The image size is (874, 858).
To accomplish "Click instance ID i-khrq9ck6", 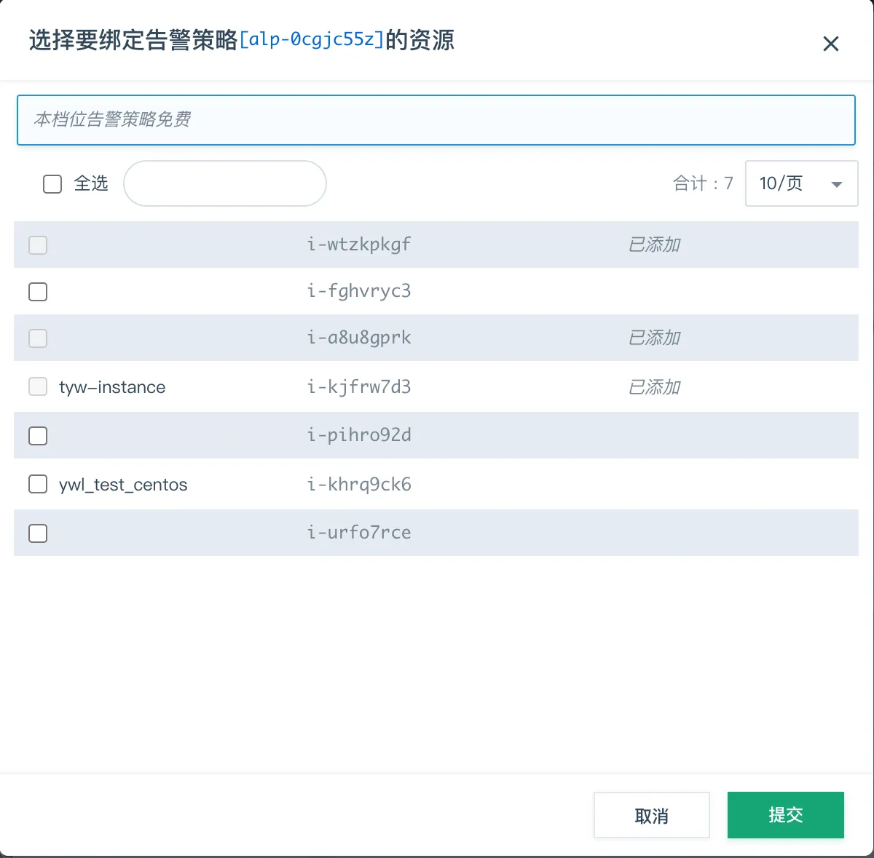I will [x=359, y=485].
